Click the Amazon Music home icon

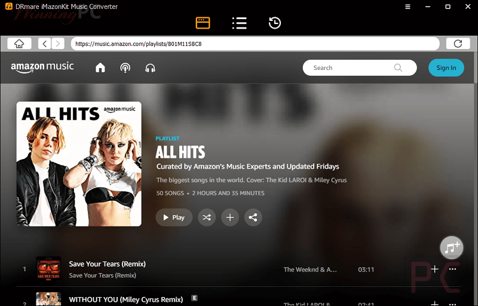[100, 68]
